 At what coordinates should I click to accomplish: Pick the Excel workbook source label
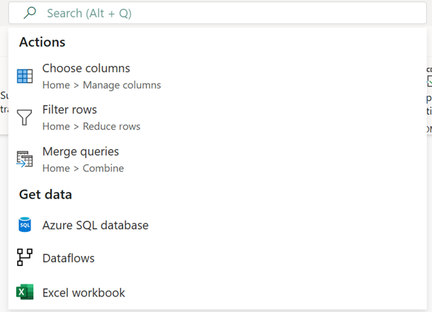84,292
